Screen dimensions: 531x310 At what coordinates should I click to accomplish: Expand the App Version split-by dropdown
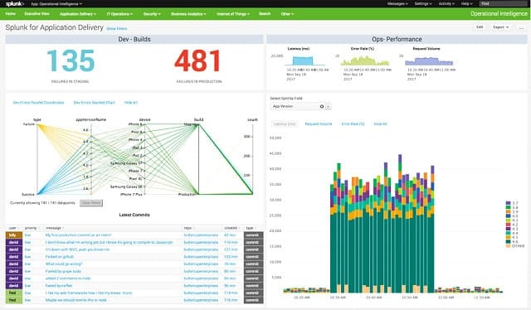click(x=329, y=107)
